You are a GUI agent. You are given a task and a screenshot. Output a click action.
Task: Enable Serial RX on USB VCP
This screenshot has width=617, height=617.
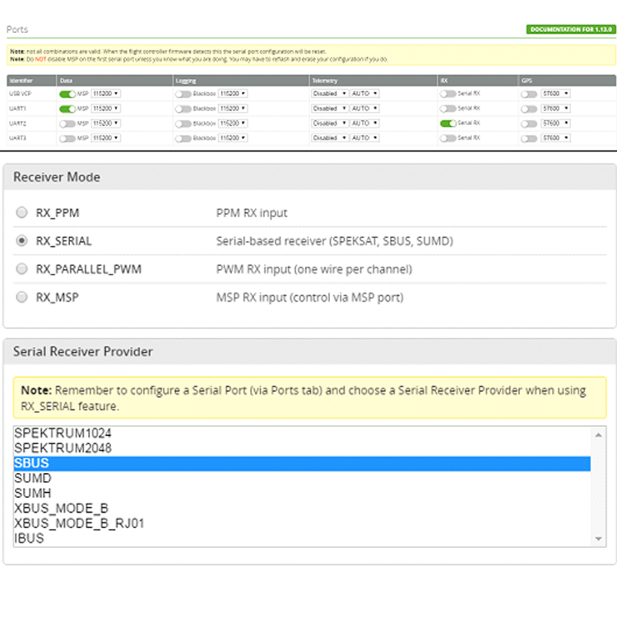click(x=448, y=94)
